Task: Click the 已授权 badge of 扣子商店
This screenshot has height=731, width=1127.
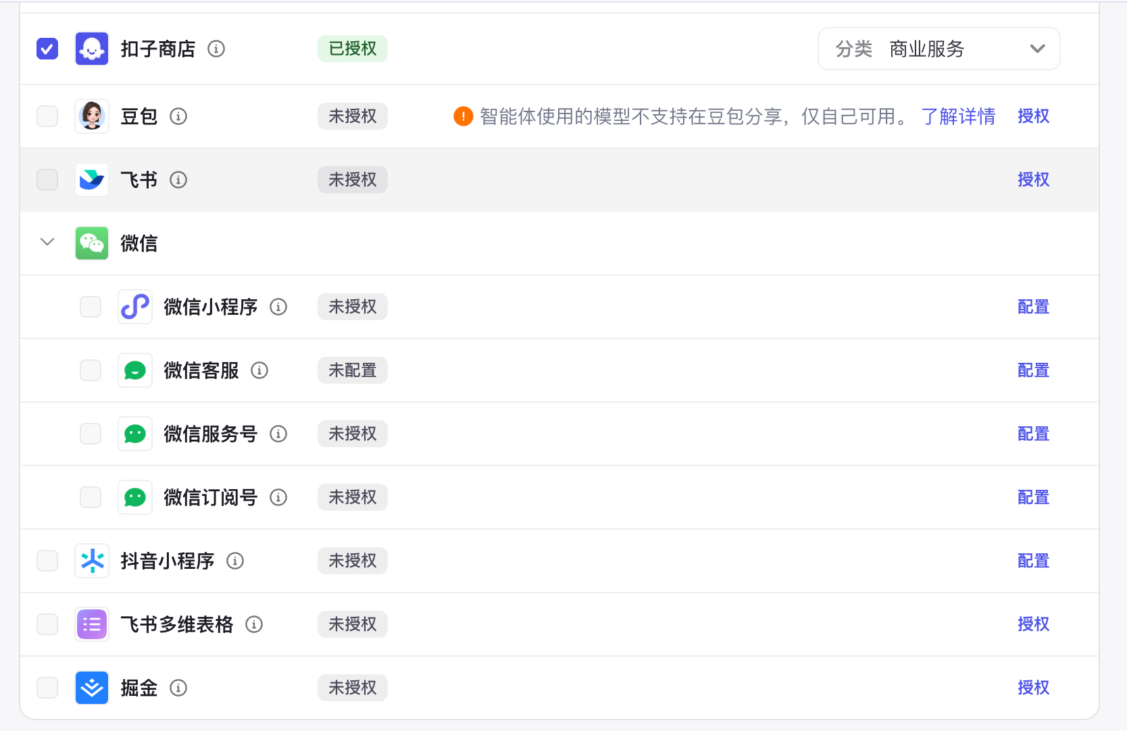Action: [x=353, y=49]
